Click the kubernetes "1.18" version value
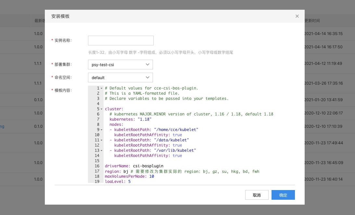355x215 pixels. (145, 119)
